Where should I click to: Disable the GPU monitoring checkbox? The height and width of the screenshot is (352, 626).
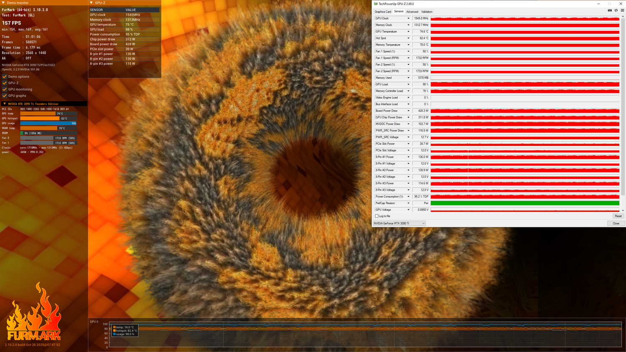coord(5,89)
